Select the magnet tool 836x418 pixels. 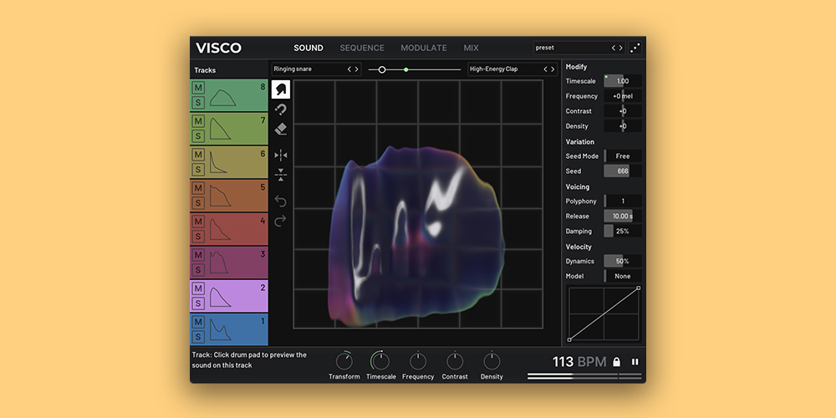(x=281, y=110)
